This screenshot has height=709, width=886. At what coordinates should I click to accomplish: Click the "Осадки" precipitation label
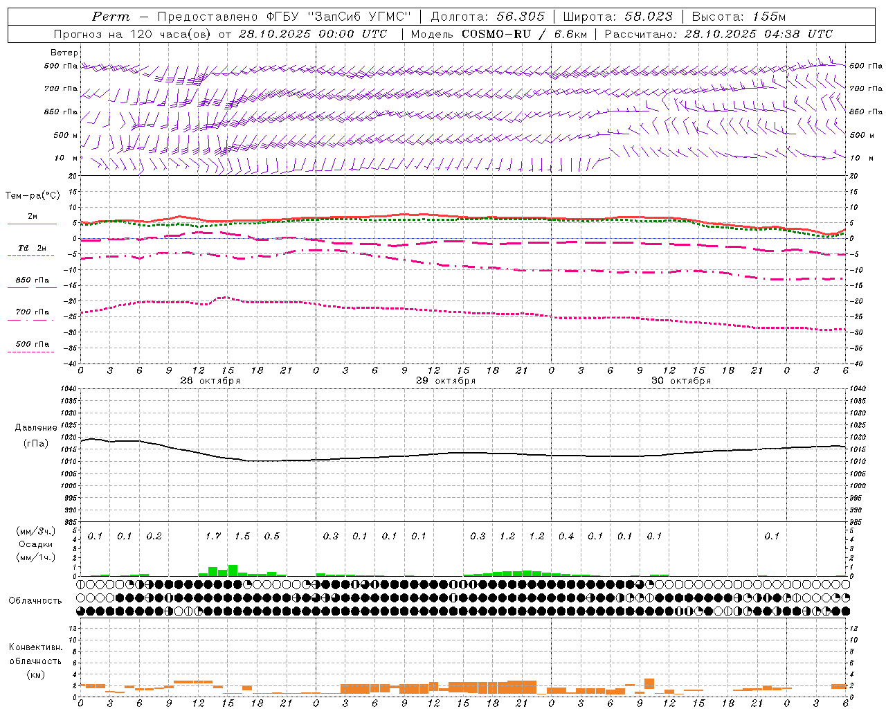coord(36,544)
